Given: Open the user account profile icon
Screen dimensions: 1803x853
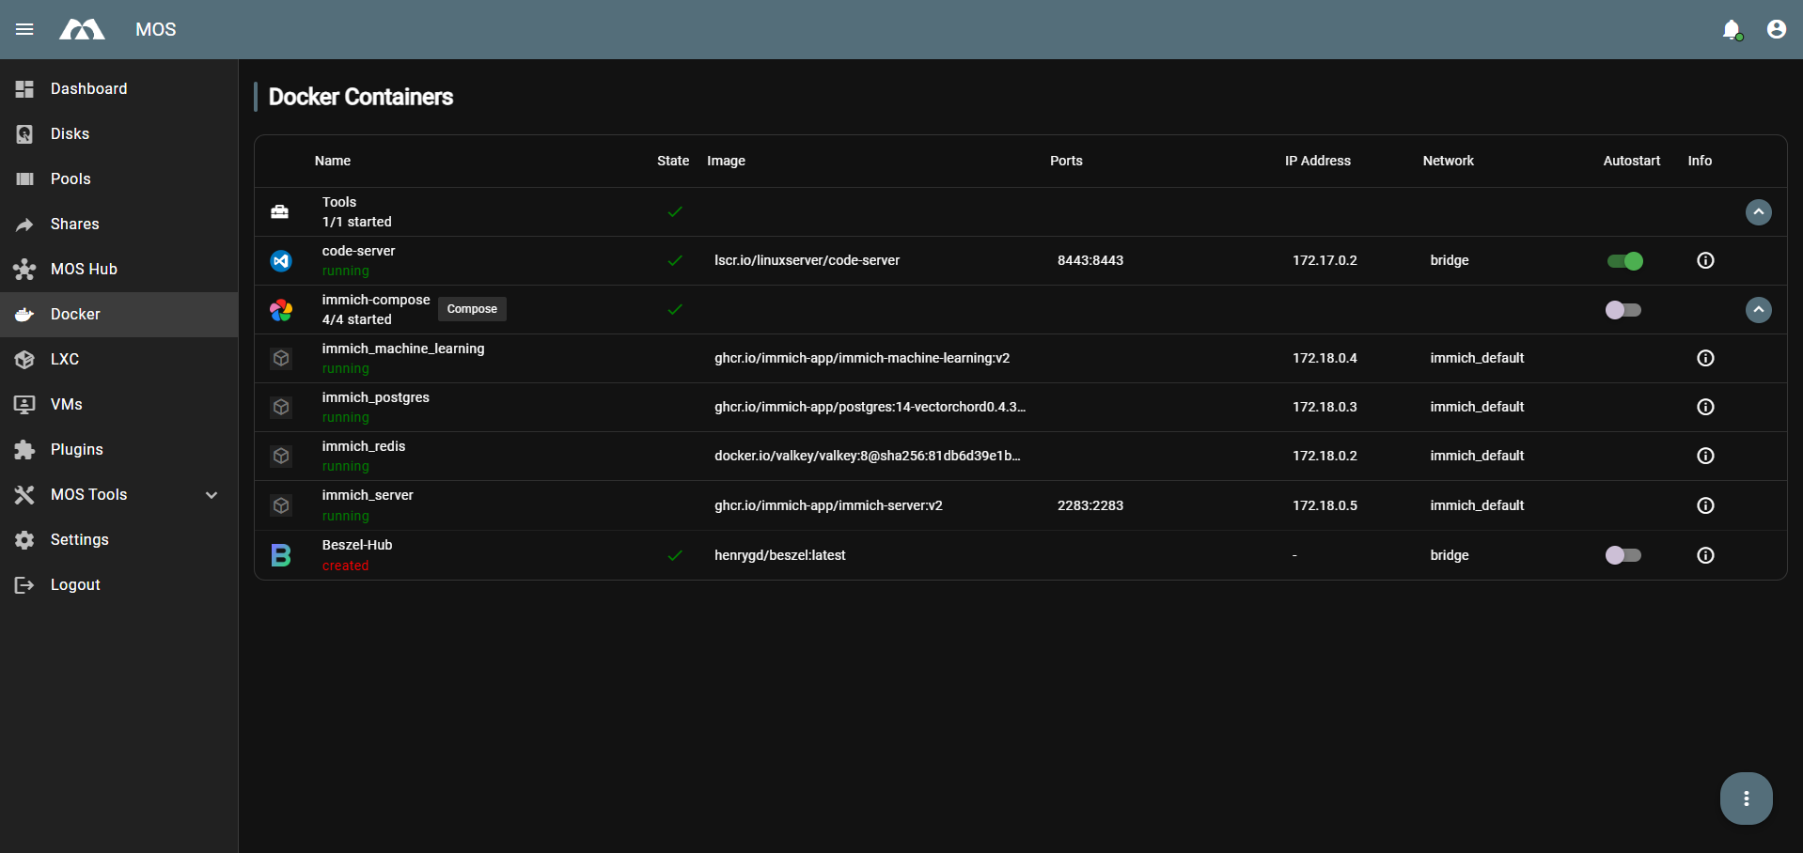Looking at the screenshot, I should click(x=1776, y=29).
